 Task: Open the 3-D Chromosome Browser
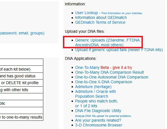[x=99, y=125]
